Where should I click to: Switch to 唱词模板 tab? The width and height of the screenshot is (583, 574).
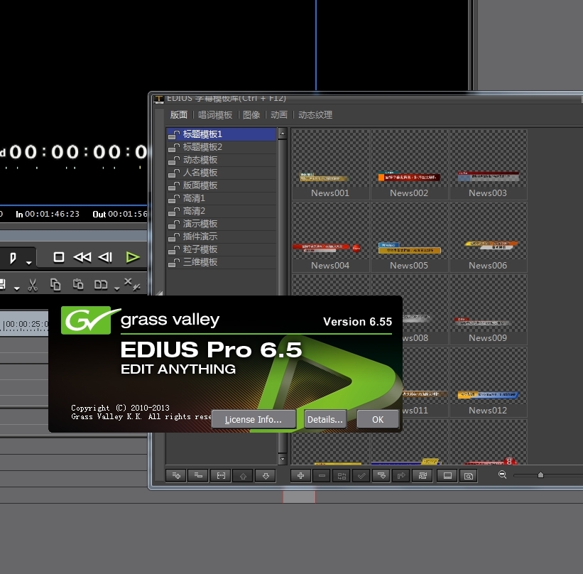click(x=215, y=115)
